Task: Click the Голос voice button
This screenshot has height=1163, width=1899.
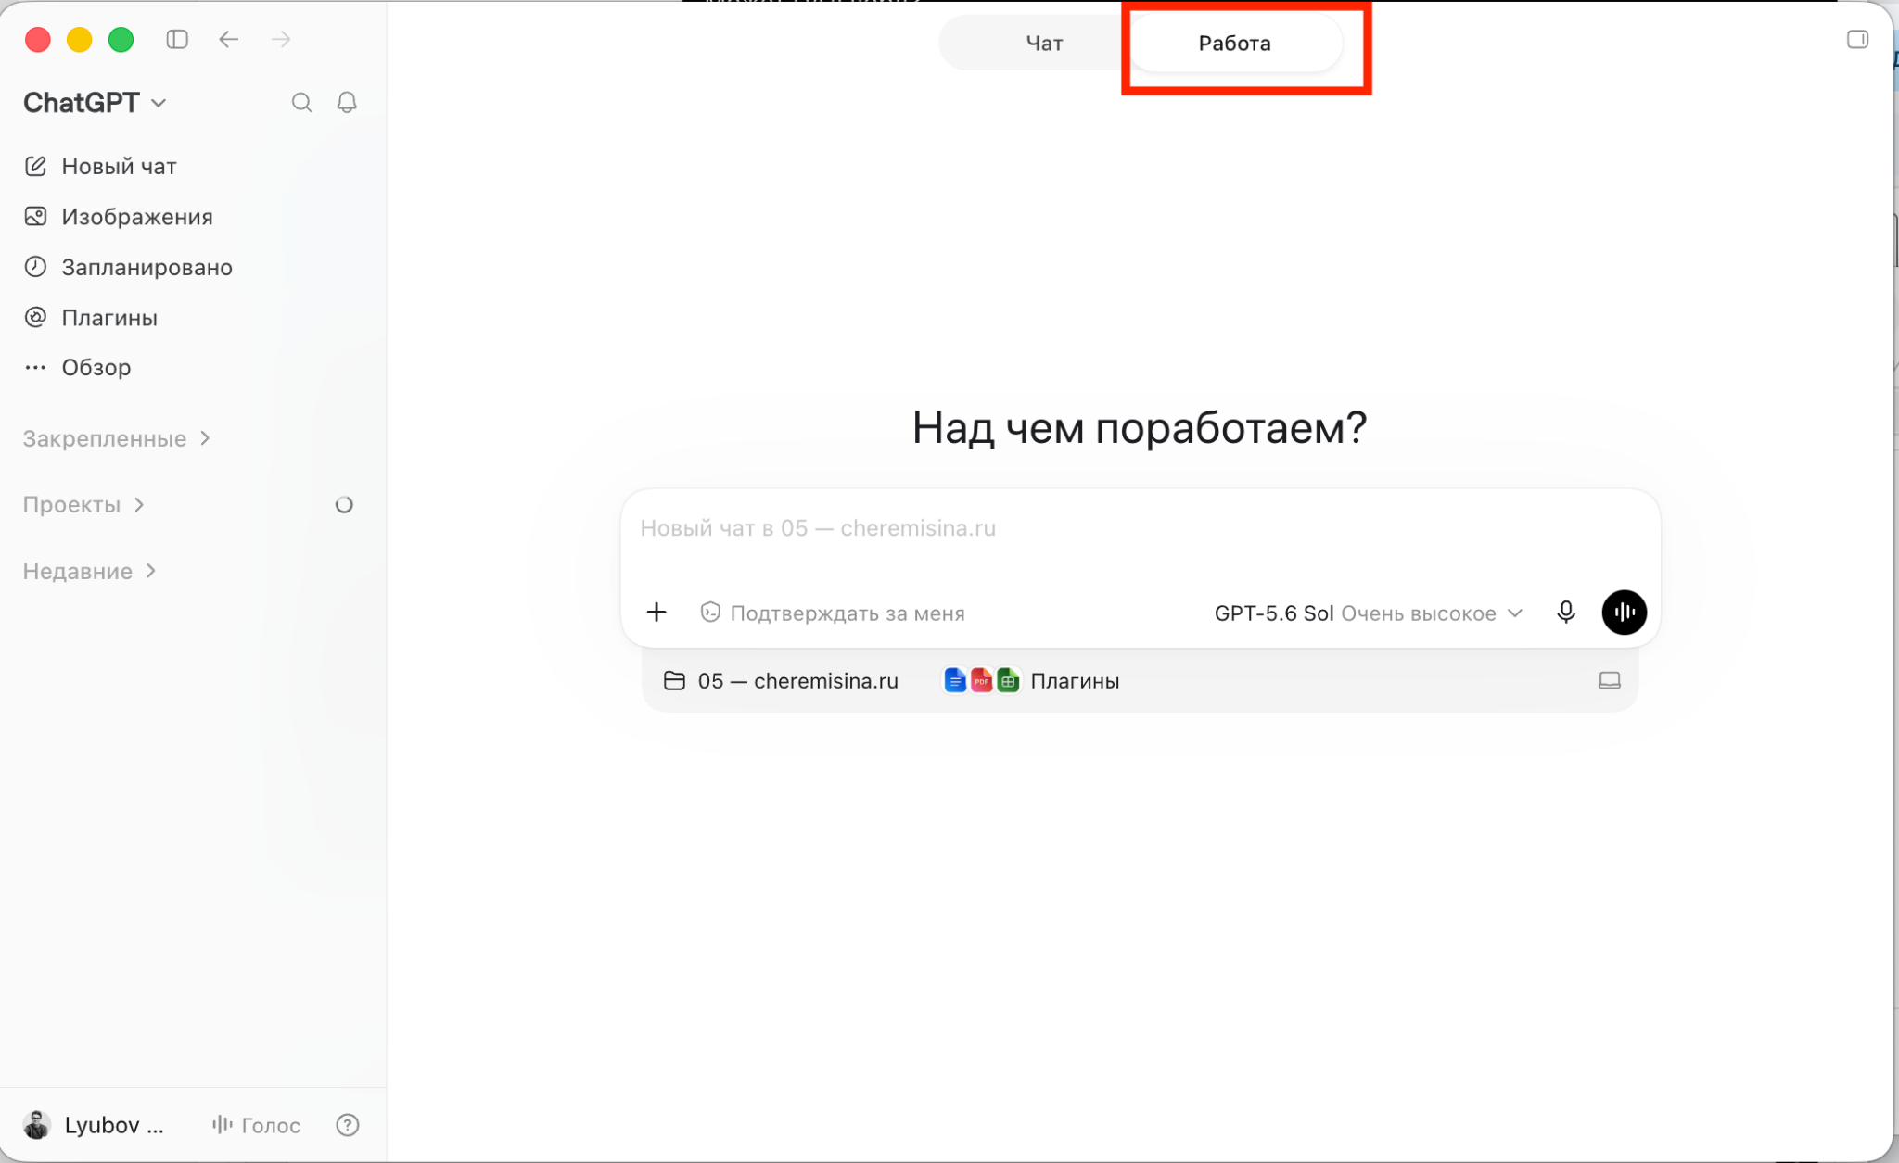Action: tap(256, 1125)
